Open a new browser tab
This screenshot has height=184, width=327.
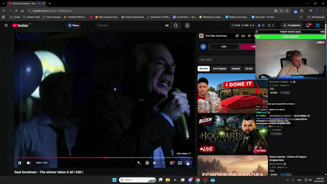pyautogui.click(x=50, y=4)
